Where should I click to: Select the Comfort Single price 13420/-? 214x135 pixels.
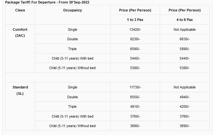(135, 29)
